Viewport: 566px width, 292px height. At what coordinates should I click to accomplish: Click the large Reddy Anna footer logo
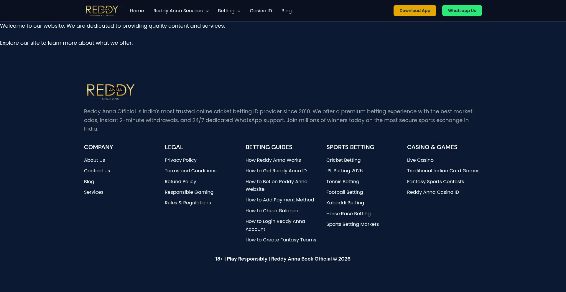111,92
